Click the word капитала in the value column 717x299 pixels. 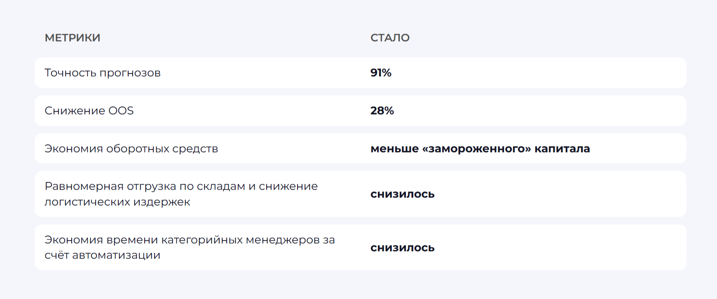pos(562,148)
